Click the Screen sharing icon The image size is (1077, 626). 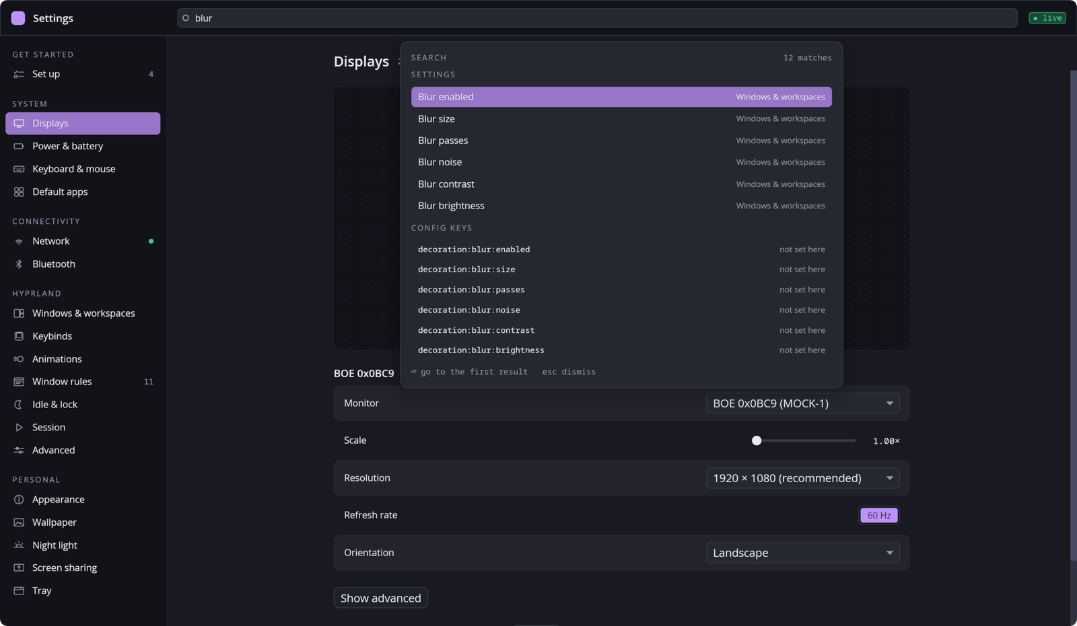point(19,568)
